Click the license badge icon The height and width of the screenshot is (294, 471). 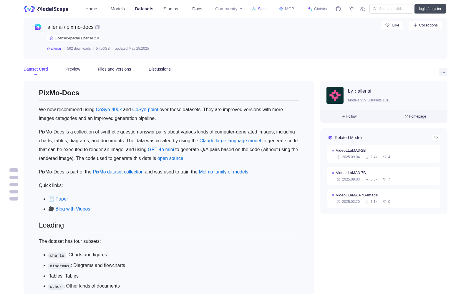point(51,38)
